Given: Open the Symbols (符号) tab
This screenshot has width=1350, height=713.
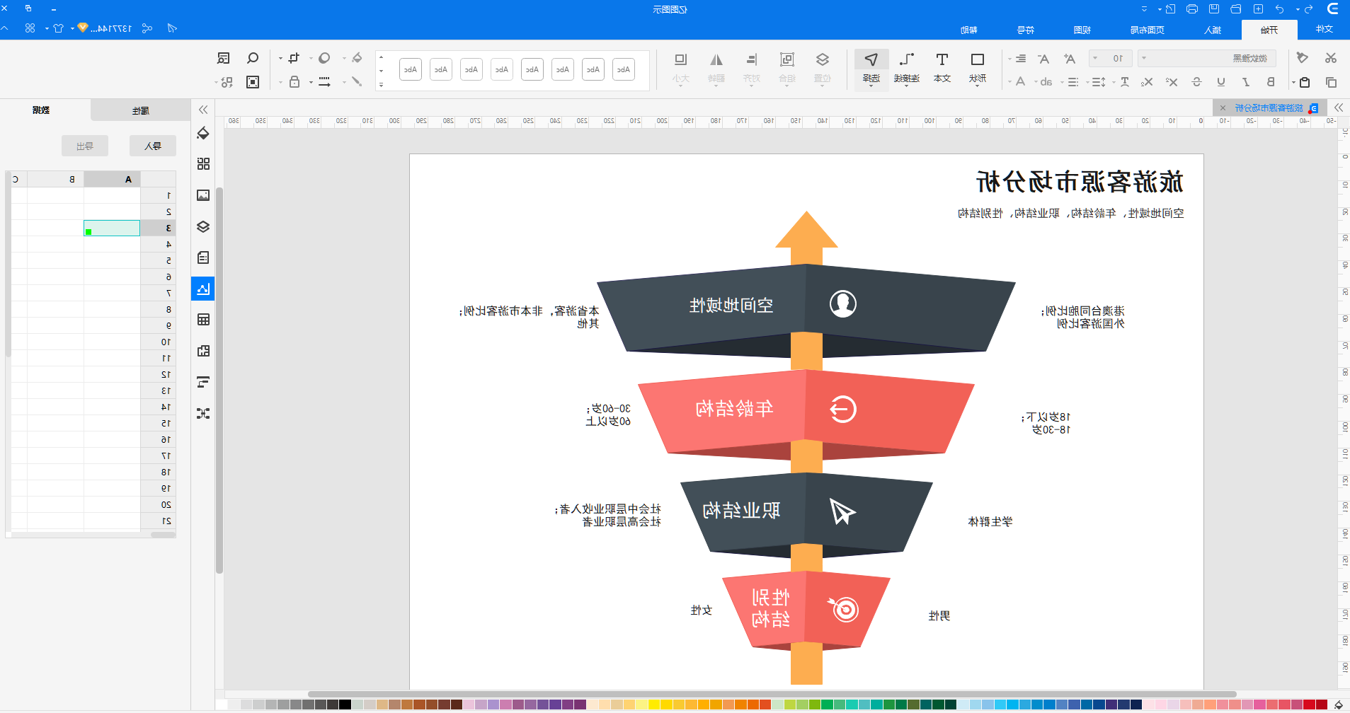Looking at the screenshot, I should pos(1025,30).
